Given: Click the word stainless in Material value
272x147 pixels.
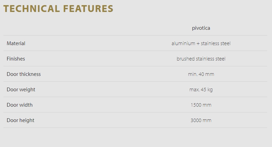Looking at the screenshot, I should point(208,43).
